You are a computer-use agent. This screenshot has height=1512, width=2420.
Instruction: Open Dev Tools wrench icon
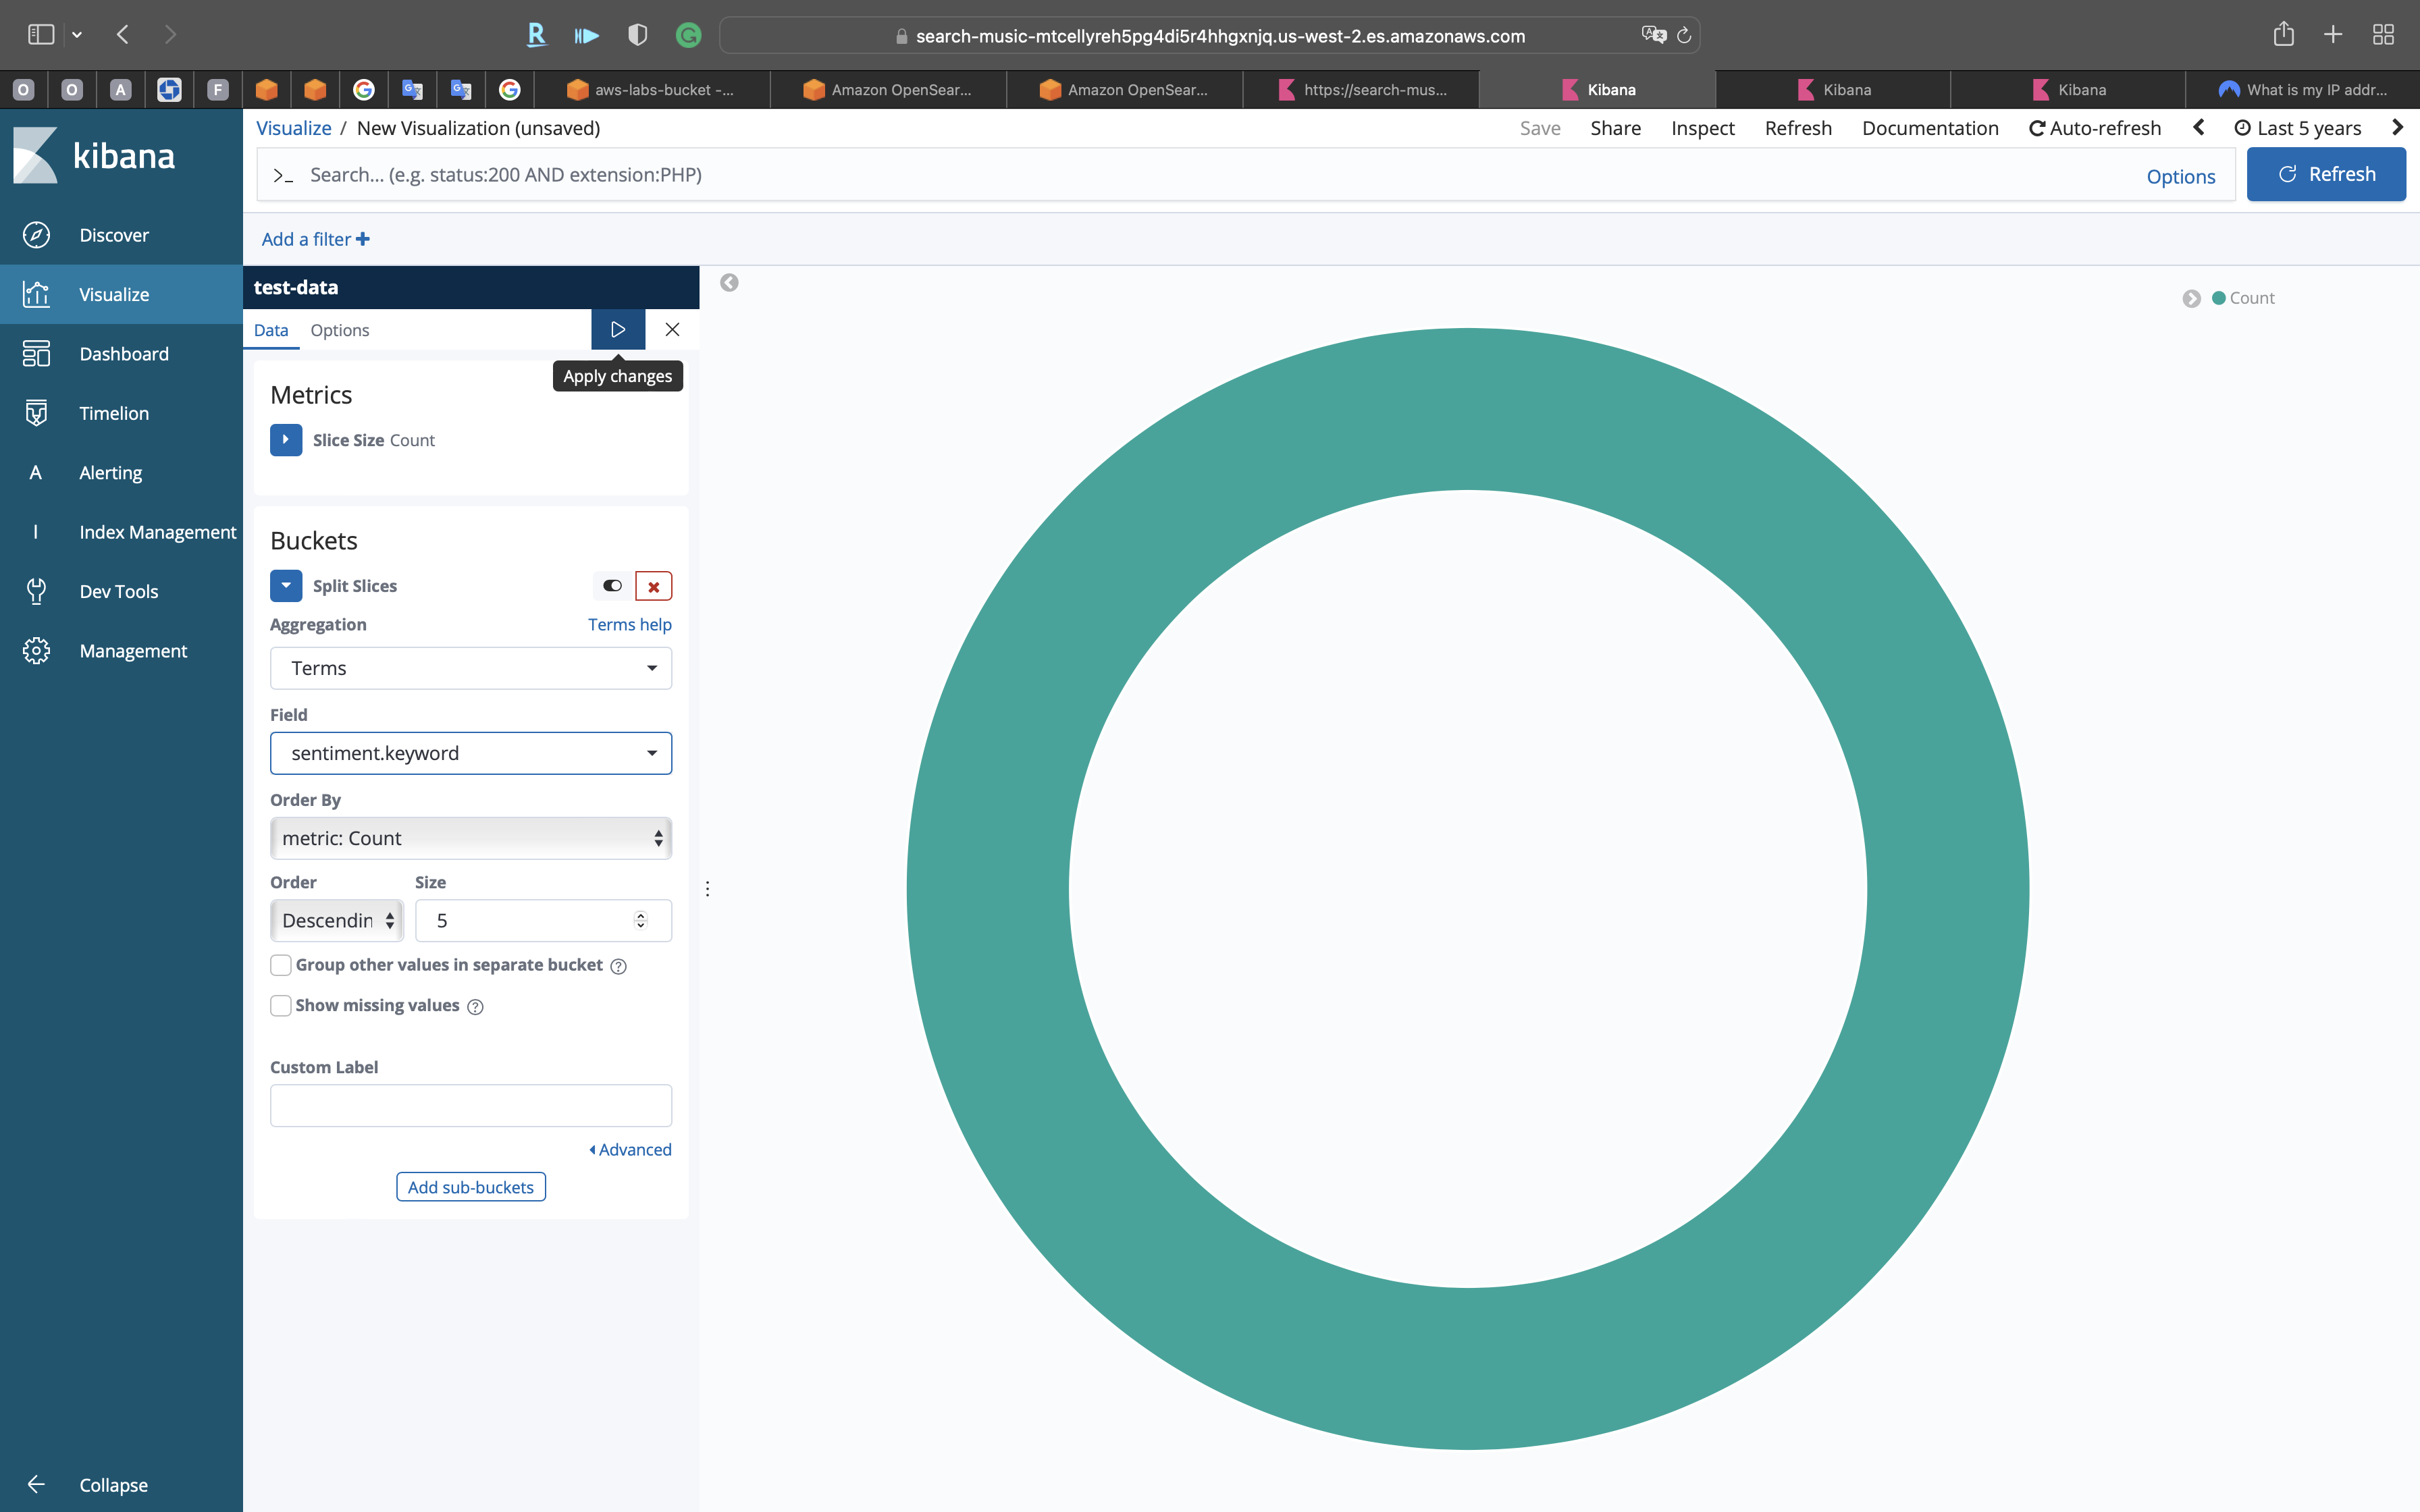point(36,591)
